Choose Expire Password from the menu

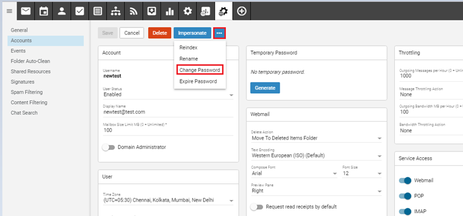(x=200, y=81)
